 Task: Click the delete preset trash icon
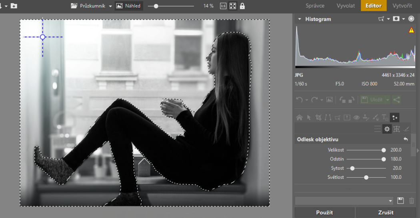[x=412, y=200]
